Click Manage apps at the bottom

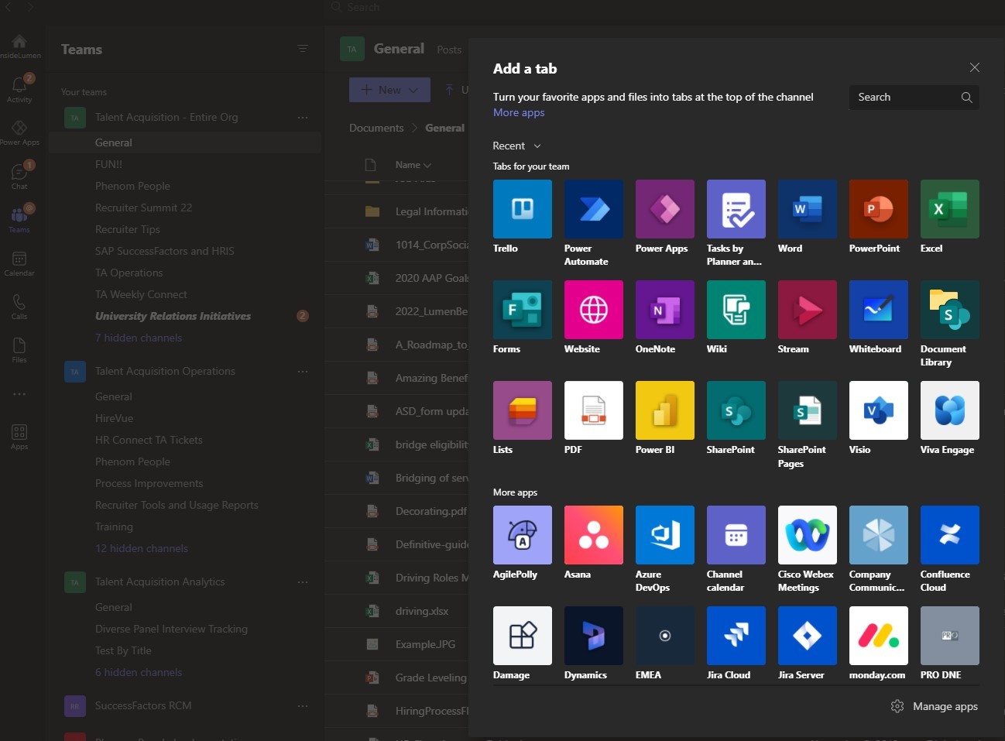click(935, 706)
